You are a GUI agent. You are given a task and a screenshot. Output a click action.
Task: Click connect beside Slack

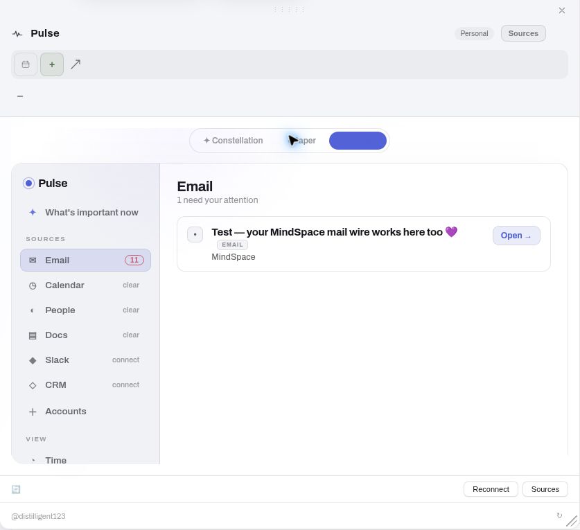125,360
